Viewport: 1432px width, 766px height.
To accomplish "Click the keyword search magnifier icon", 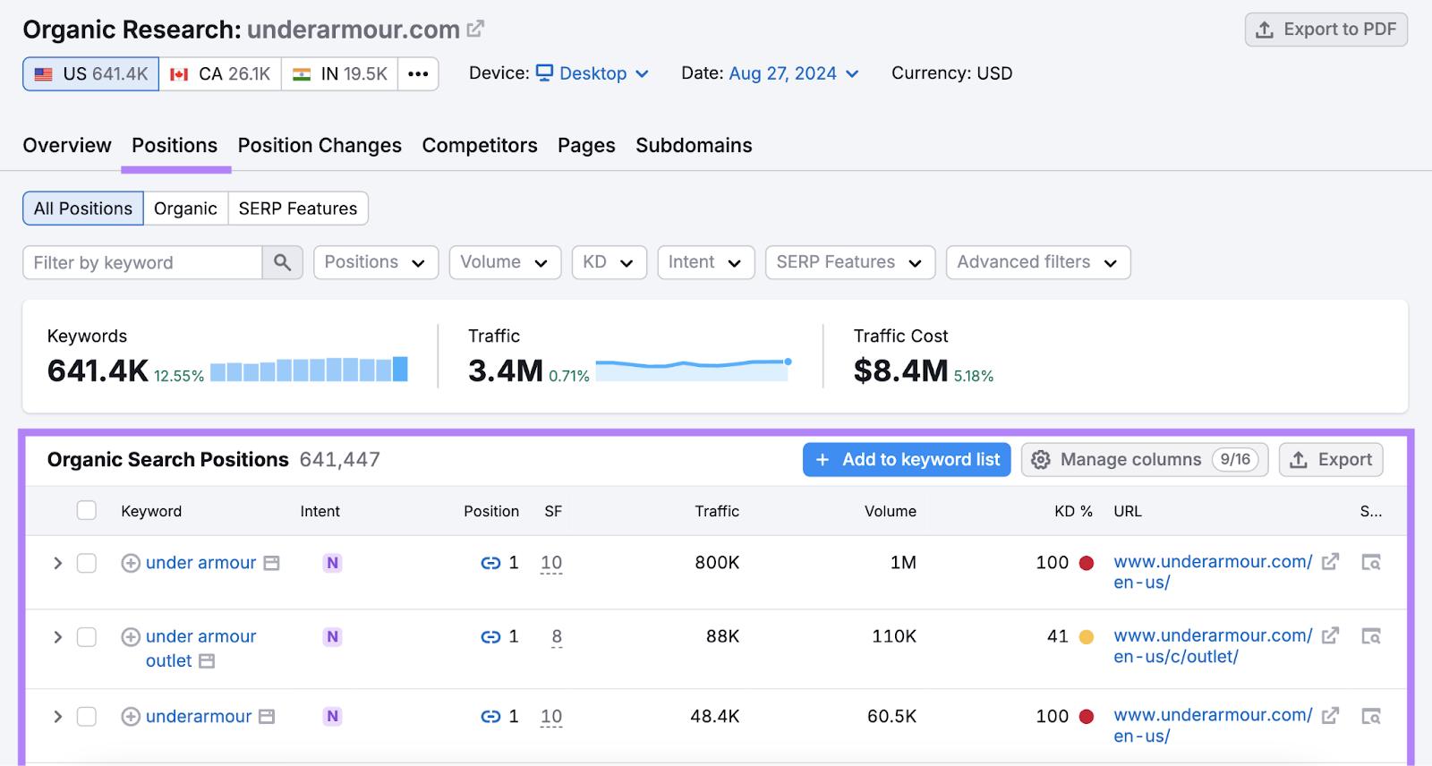I will pyautogui.click(x=282, y=262).
